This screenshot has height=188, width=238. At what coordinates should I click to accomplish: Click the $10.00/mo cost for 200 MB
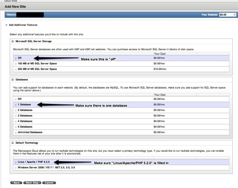(160, 69)
